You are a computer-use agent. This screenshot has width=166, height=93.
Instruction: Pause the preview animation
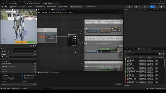click(x=33, y=46)
